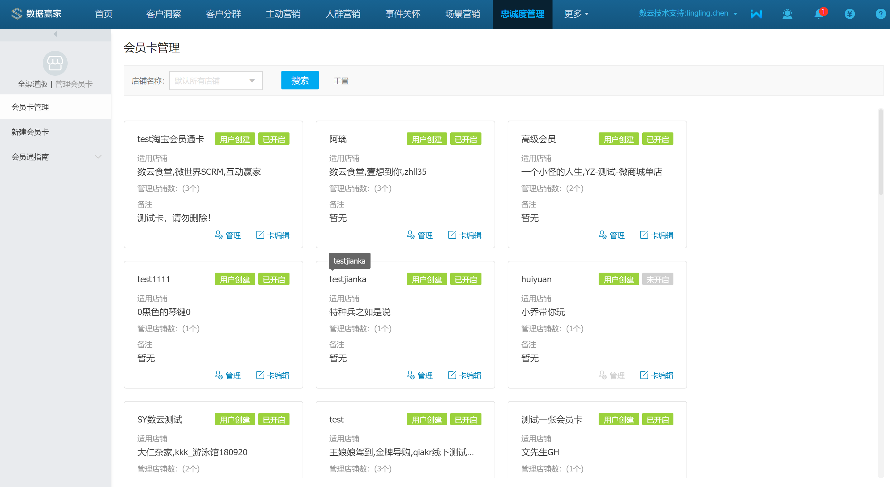This screenshot has width=890, height=487.
Task: Click the 数据赢家 logo icon
Action: [x=17, y=14]
